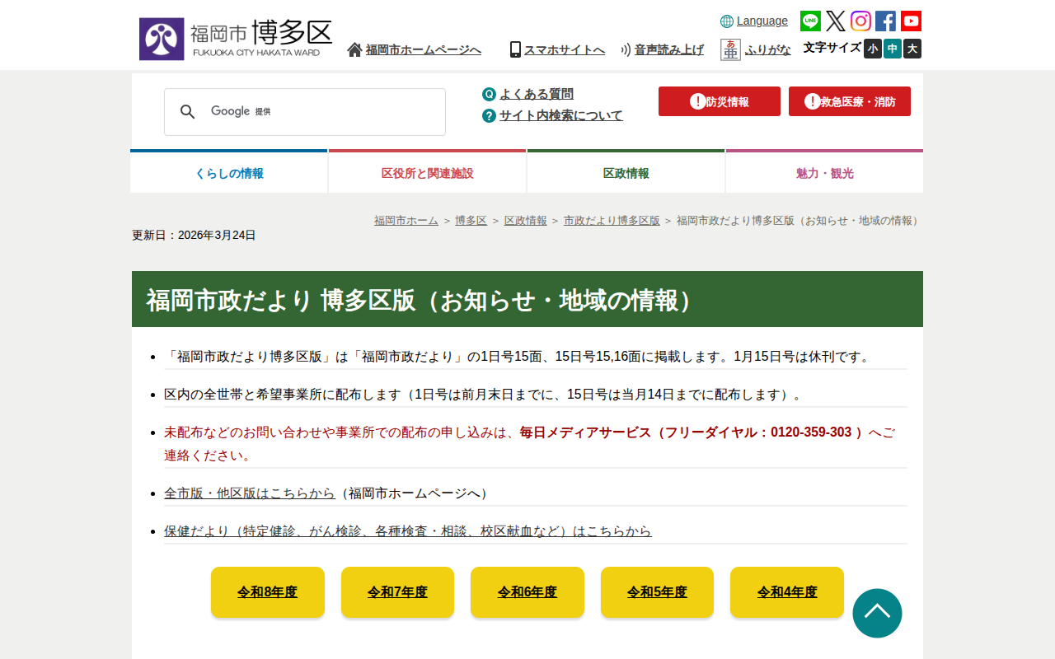The width and height of the screenshot is (1055, 659).
Task: Focus the Google site search field
Action: pyautogui.click(x=305, y=112)
